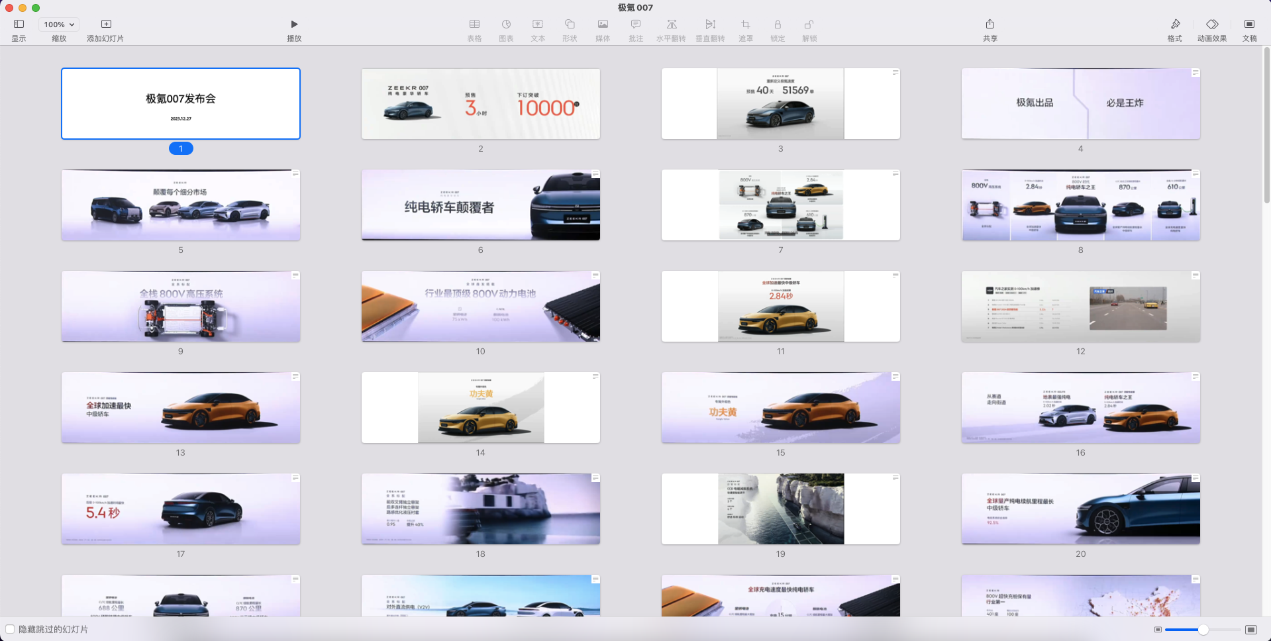Image resolution: width=1271 pixels, height=641 pixels.
Task: Select slide 14 功夫黄 centered car
Action: pyautogui.click(x=481, y=407)
